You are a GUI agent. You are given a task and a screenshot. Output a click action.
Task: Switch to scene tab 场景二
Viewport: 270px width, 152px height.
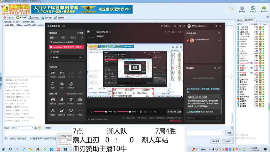64,37
